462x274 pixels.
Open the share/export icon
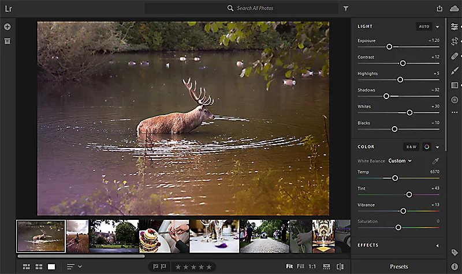pos(439,8)
